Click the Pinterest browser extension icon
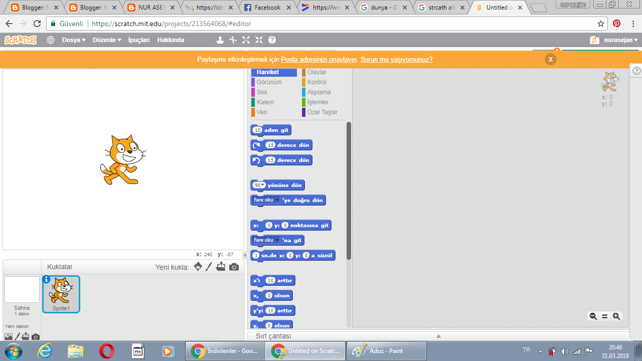 pyautogui.click(x=616, y=24)
